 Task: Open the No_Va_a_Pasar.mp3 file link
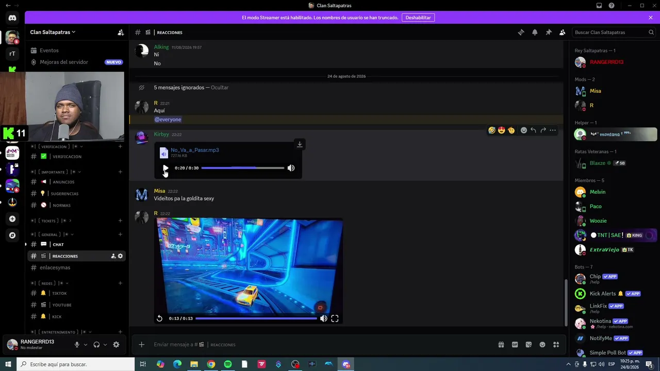195,150
